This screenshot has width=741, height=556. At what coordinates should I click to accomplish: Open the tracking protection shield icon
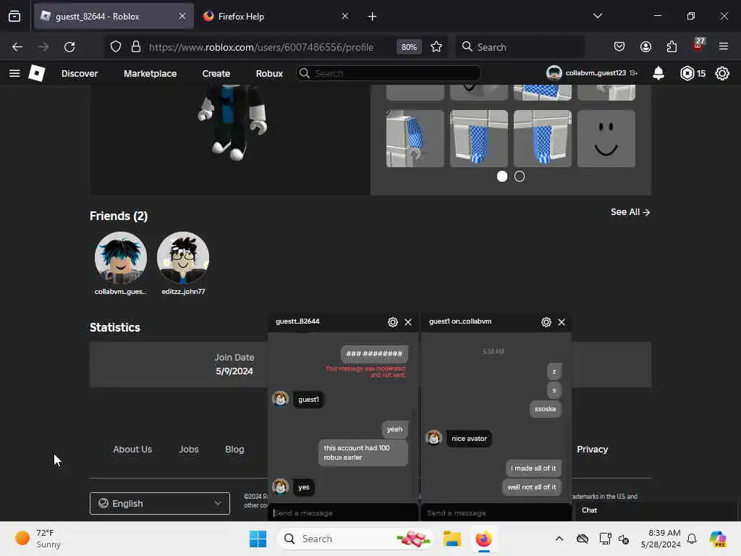click(116, 47)
